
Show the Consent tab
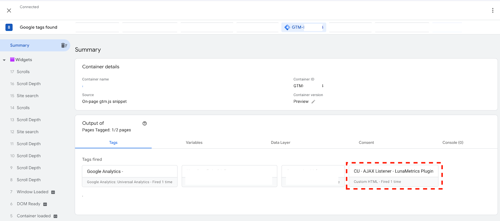click(x=366, y=143)
